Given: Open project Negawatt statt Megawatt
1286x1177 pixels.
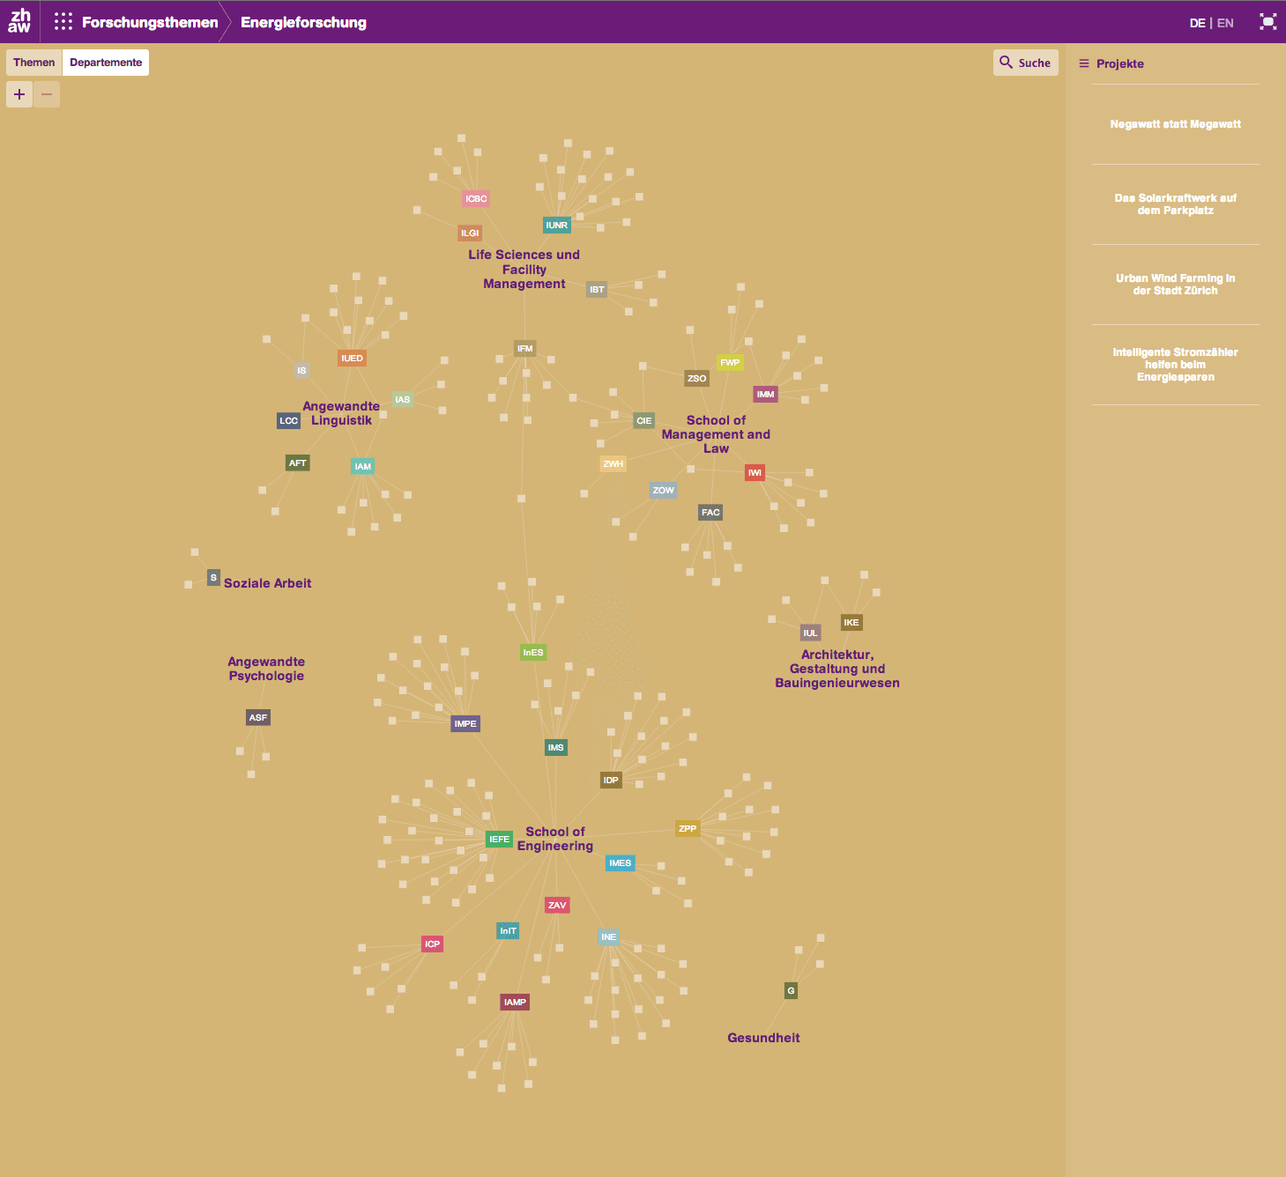Looking at the screenshot, I should pos(1175,124).
